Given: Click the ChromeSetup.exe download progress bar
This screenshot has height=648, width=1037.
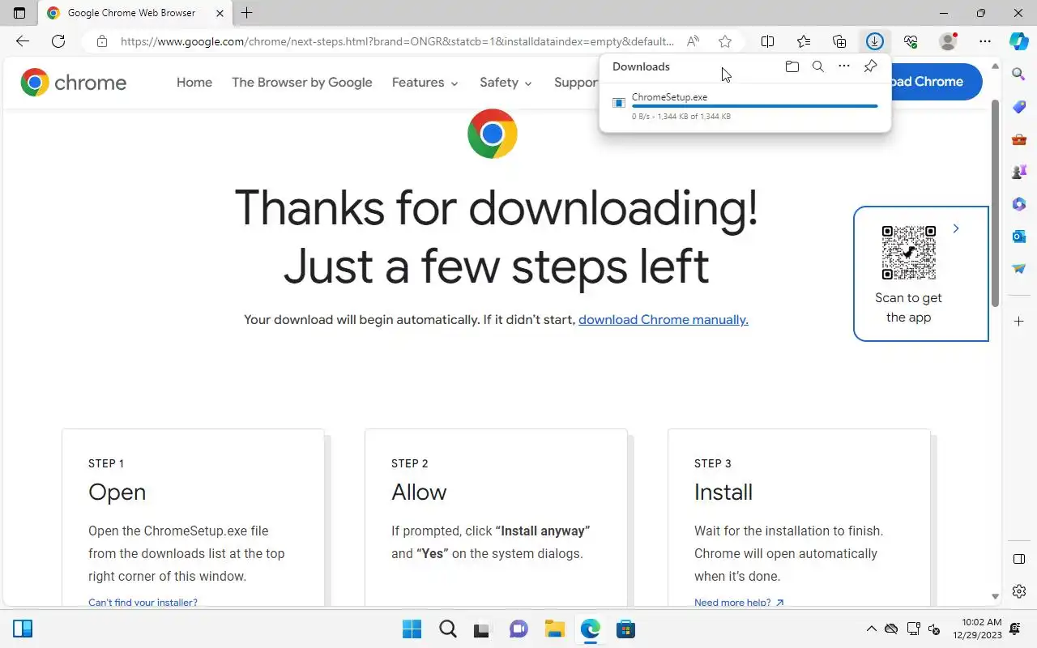Looking at the screenshot, I should coord(754,106).
